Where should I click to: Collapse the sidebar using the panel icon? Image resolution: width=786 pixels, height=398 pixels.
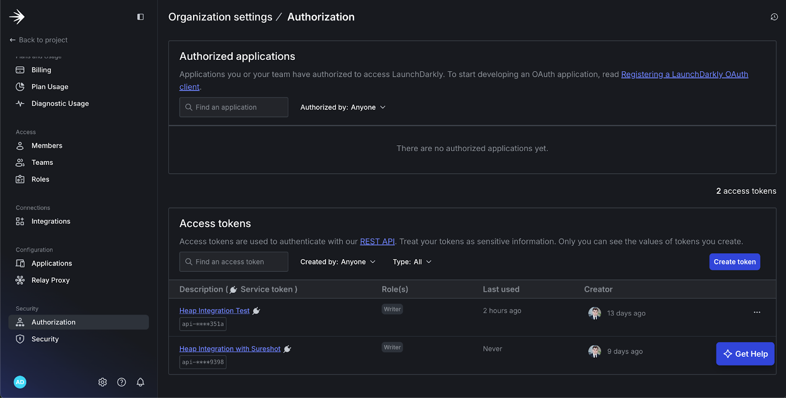140,17
